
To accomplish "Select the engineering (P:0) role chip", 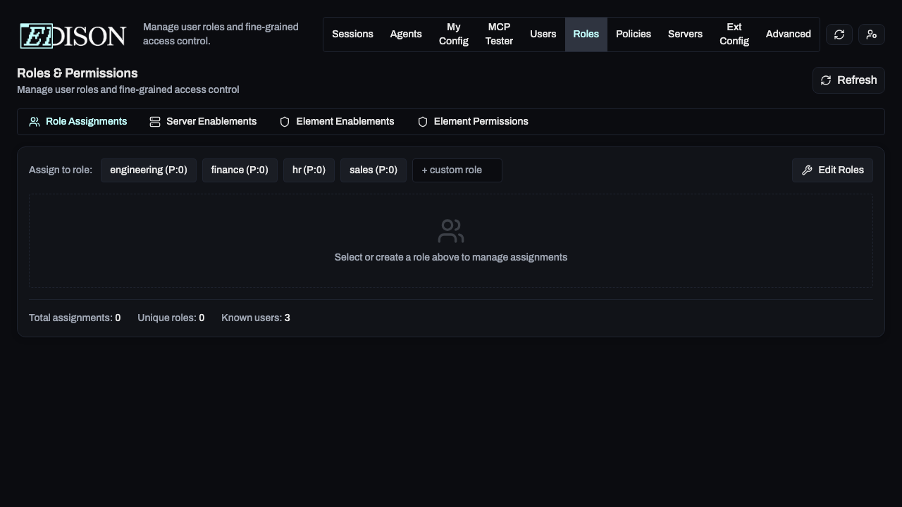I will click(148, 170).
